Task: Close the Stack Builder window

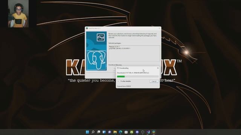Action: pyautogui.click(x=159, y=28)
